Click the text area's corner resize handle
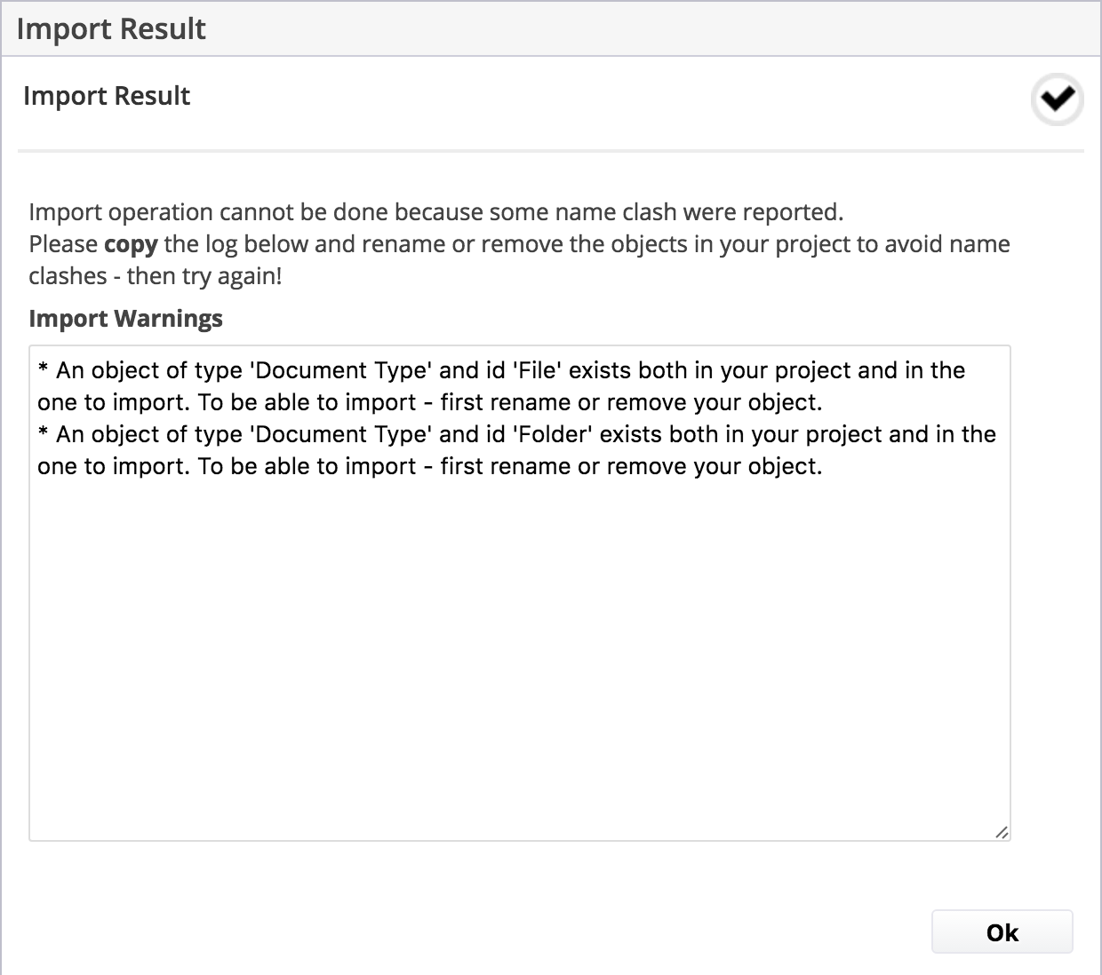 tap(1002, 832)
